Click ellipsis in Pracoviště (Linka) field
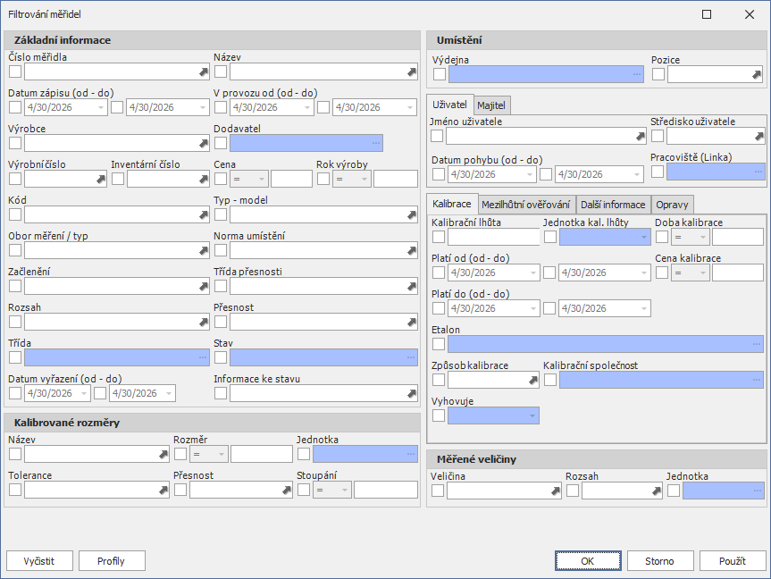The width and height of the screenshot is (771, 579). coord(758,172)
